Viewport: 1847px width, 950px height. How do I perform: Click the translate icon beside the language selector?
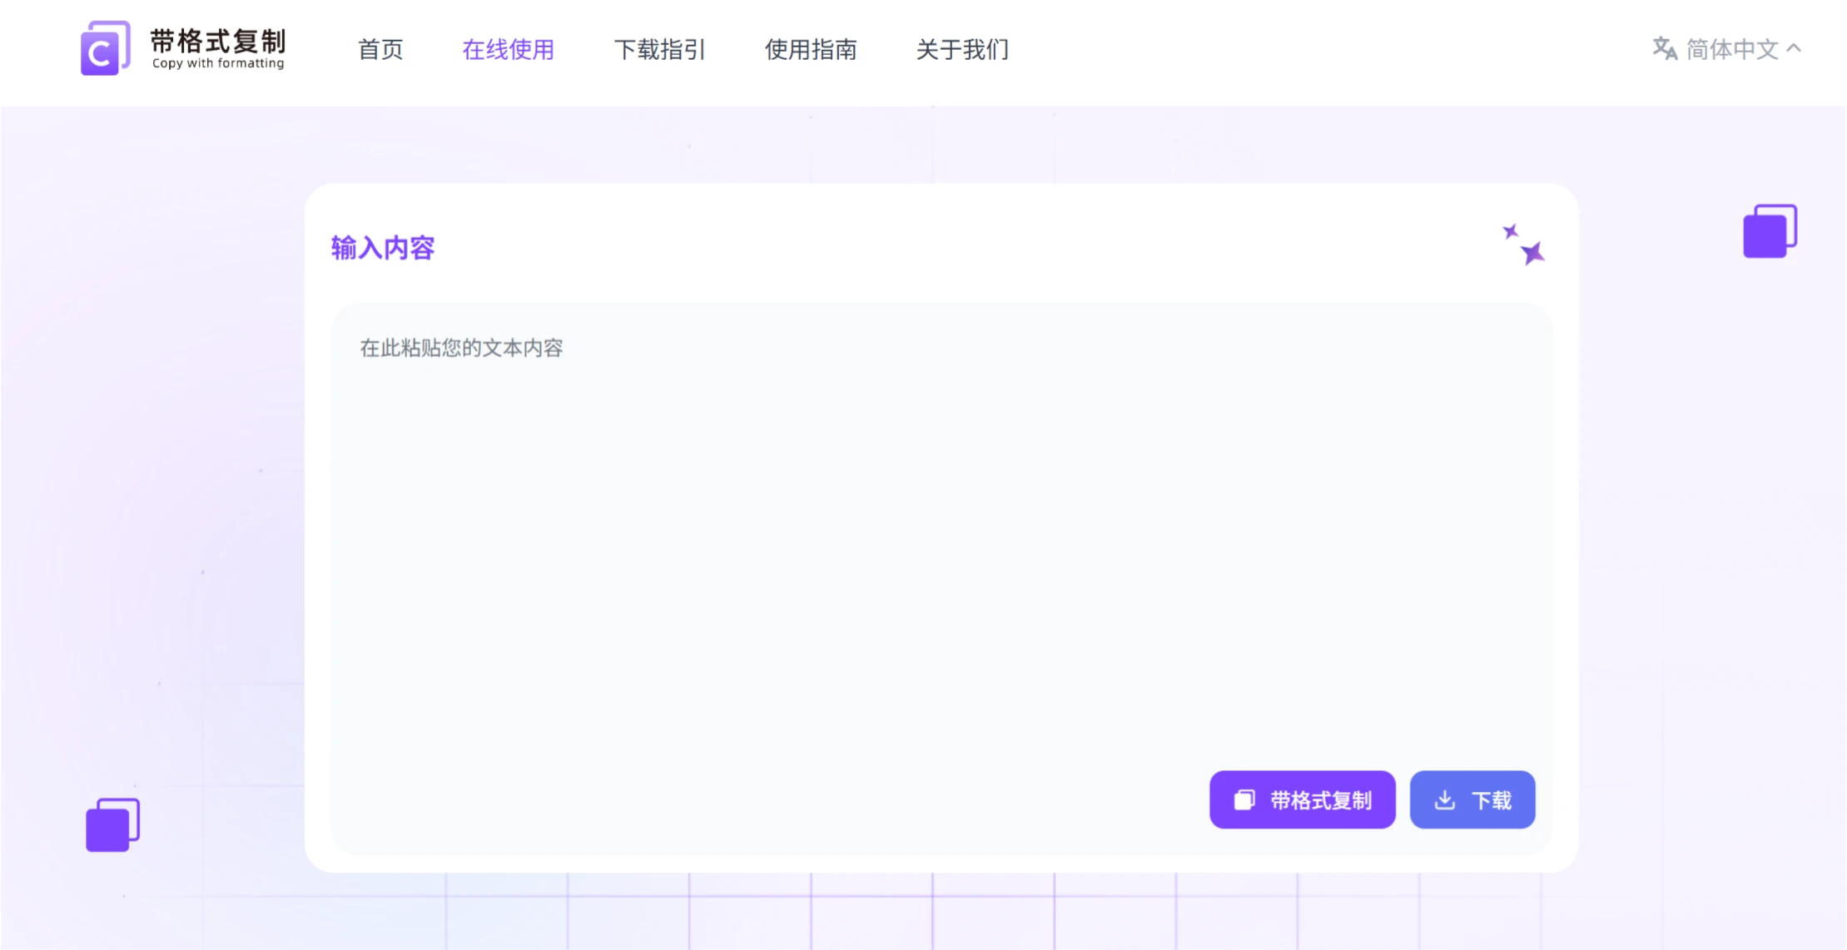(1665, 50)
